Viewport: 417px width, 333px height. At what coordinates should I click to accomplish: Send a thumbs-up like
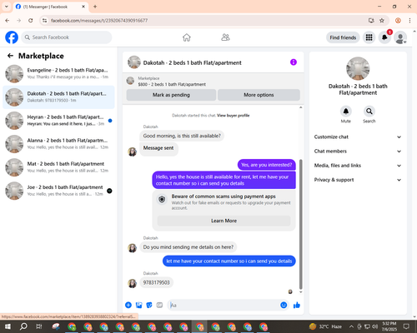coord(297,306)
